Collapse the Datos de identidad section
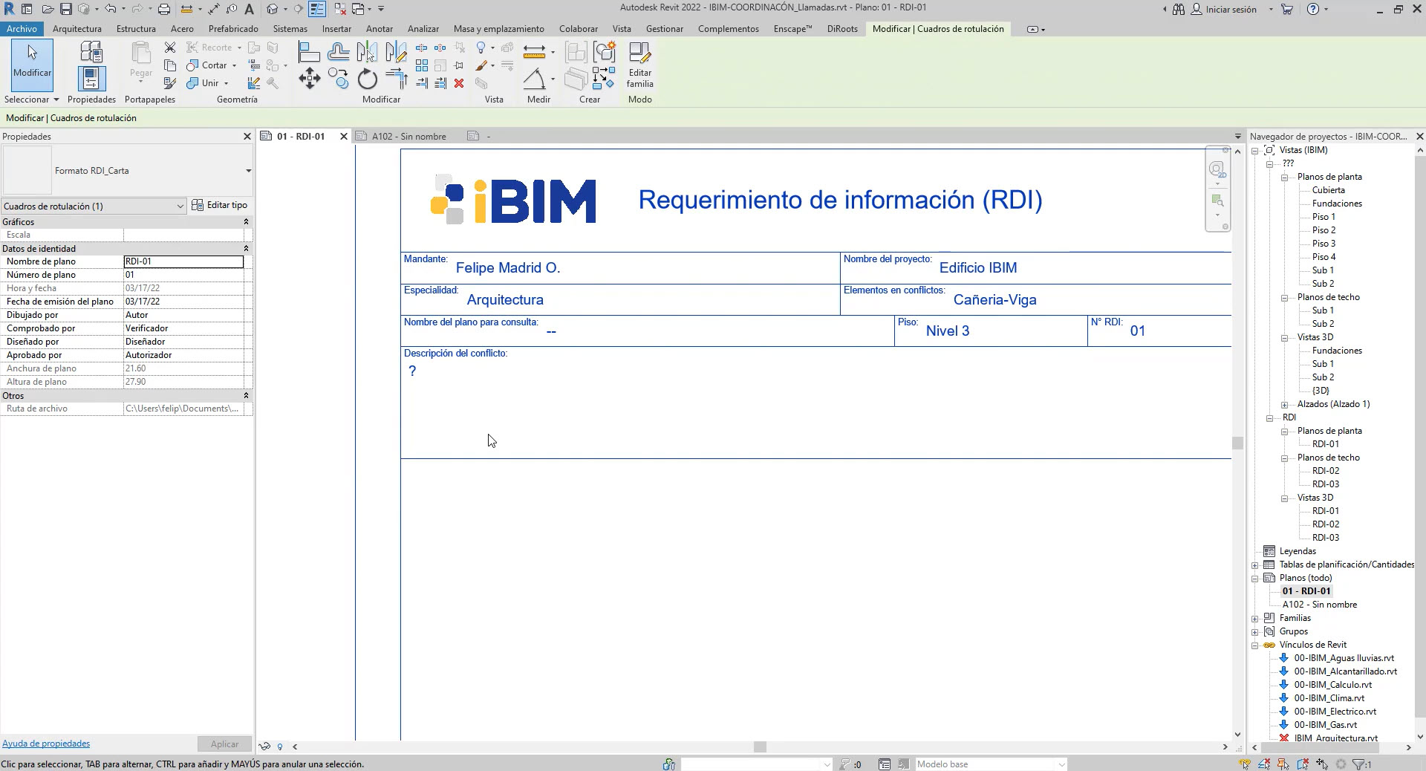1426x771 pixels. 246,248
